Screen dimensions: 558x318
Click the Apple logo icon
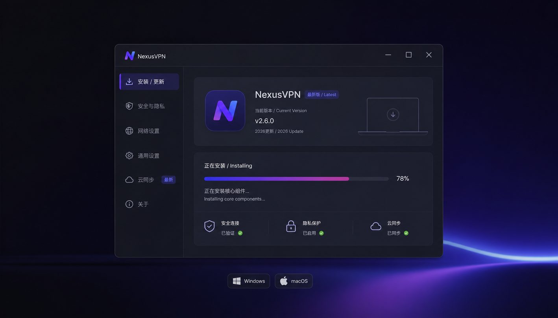(x=284, y=281)
